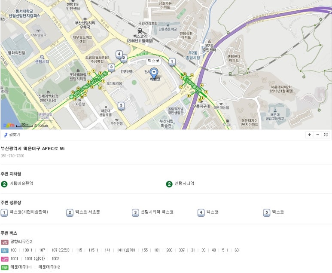Click 부산시립미술관 label on map

[166, 123]
